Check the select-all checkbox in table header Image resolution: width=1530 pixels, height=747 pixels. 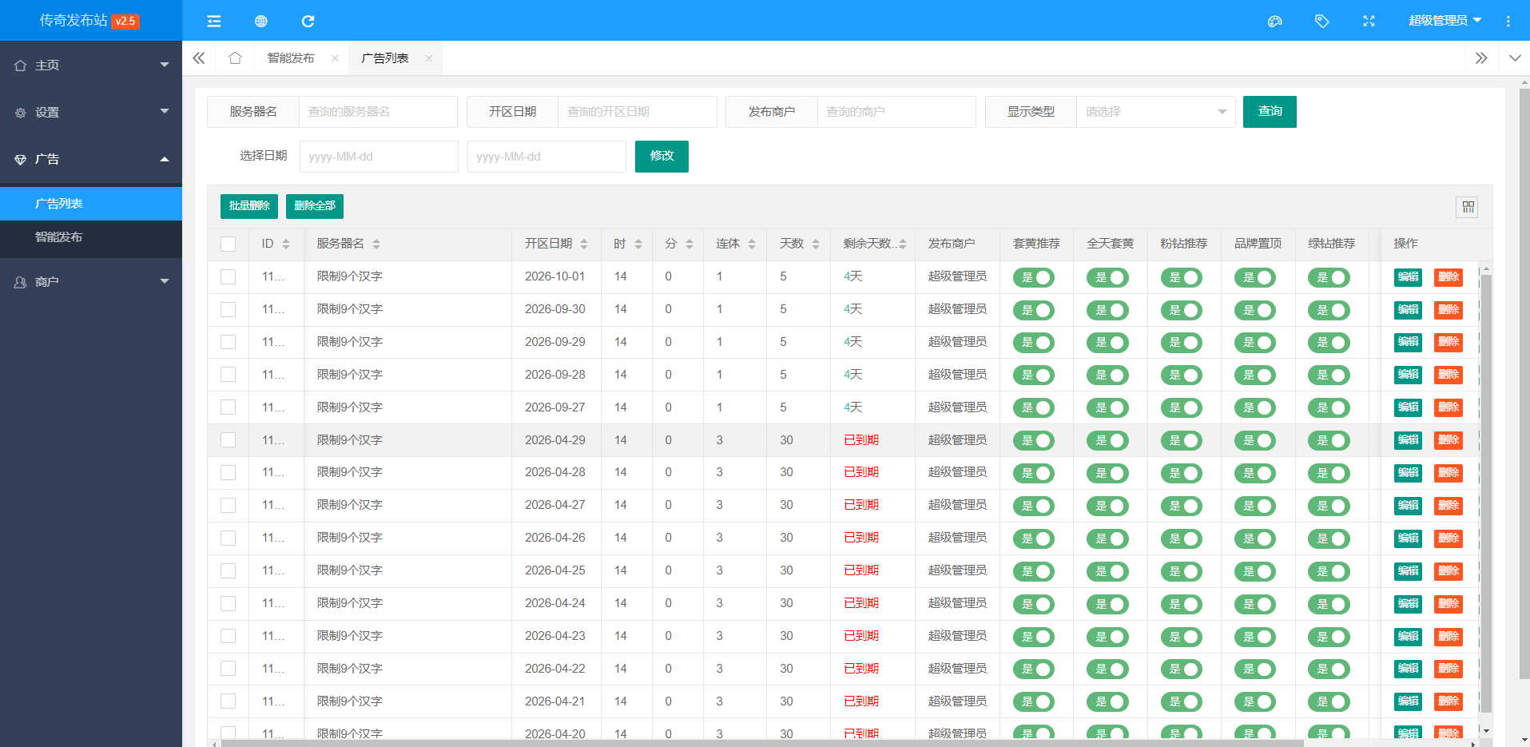(x=229, y=244)
